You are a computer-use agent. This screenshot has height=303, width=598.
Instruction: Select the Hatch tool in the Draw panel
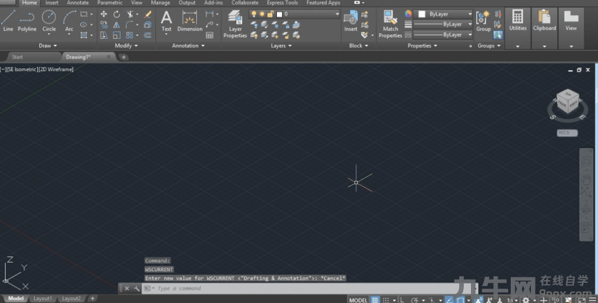click(84, 35)
